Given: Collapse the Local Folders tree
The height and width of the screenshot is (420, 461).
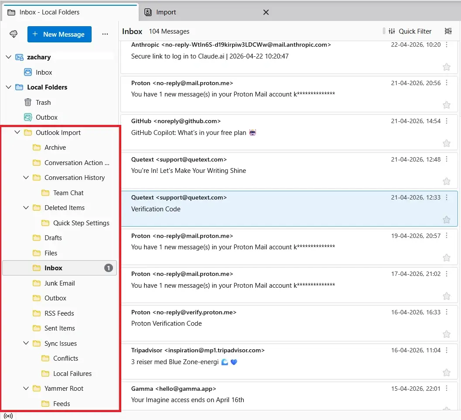Looking at the screenshot, I should coord(9,87).
